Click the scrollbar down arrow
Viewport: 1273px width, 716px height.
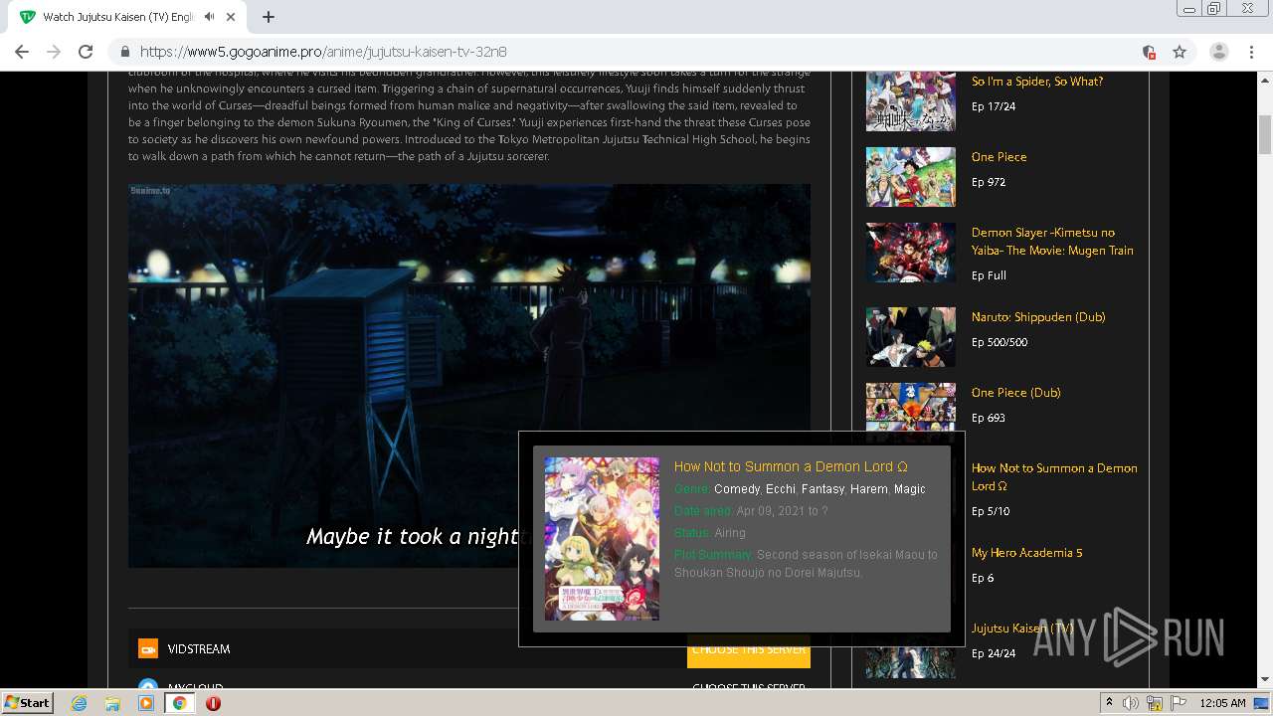tap(1265, 679)
